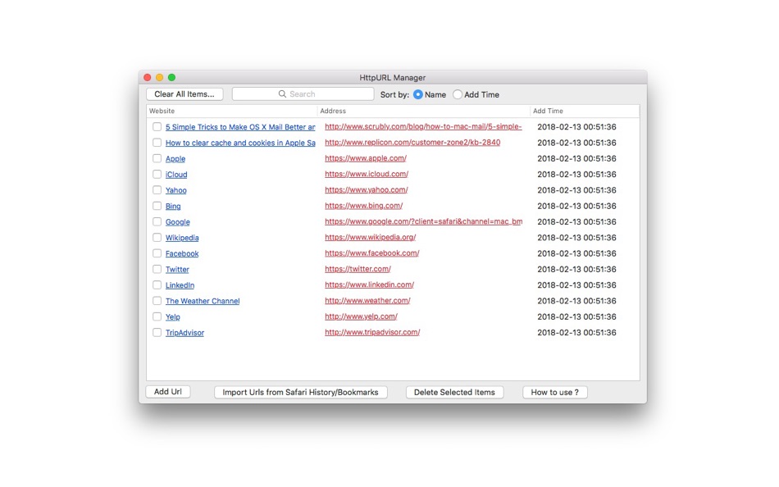This screenshot has height=487, width=779.
Task: Open the Facebook website name link
Action: pos(182,254)
